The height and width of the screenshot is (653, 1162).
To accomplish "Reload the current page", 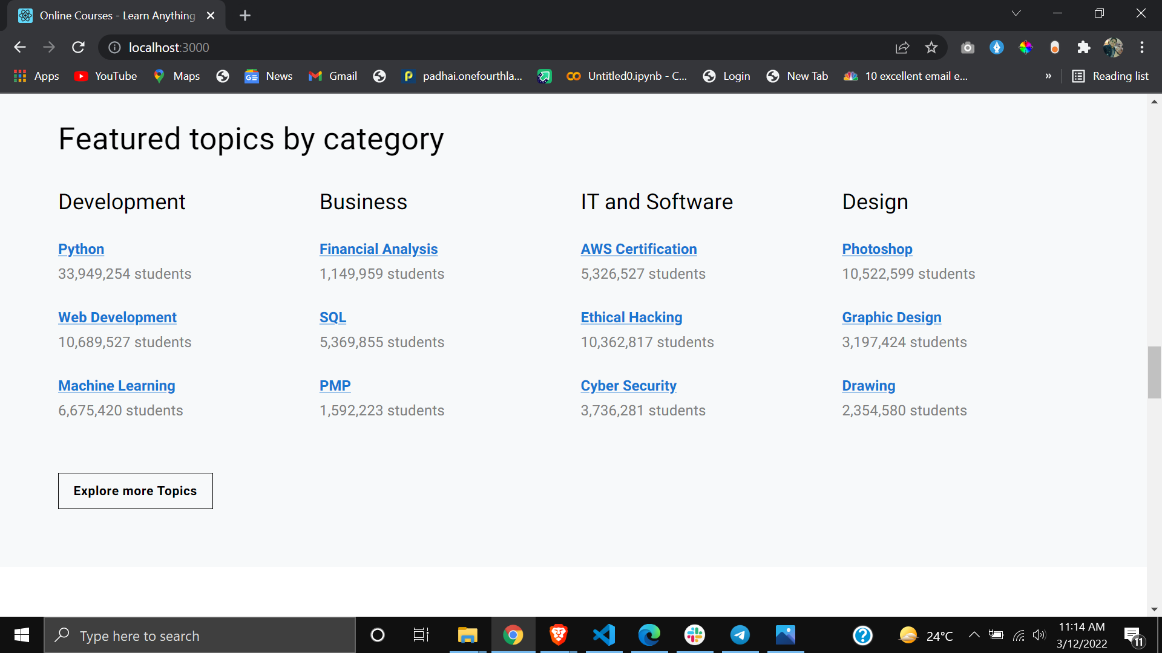I will coord(78,47).
